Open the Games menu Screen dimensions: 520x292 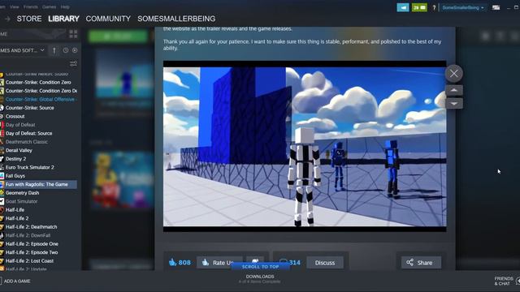(x=49, y=6)
